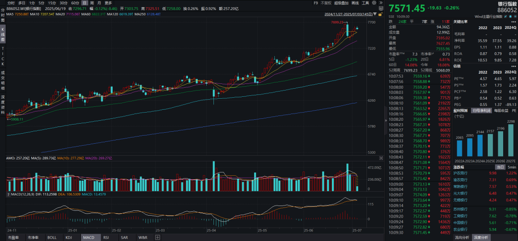Open the 不复权 adjustment dropdown

click(329, 3)
